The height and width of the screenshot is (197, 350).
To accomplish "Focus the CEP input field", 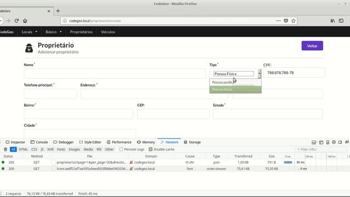I will coord(173,114).
